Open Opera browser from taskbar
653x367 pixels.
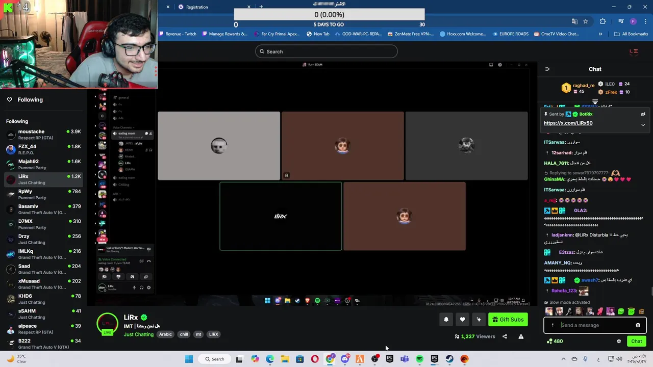pyautogui.click(x=315, y=359)
